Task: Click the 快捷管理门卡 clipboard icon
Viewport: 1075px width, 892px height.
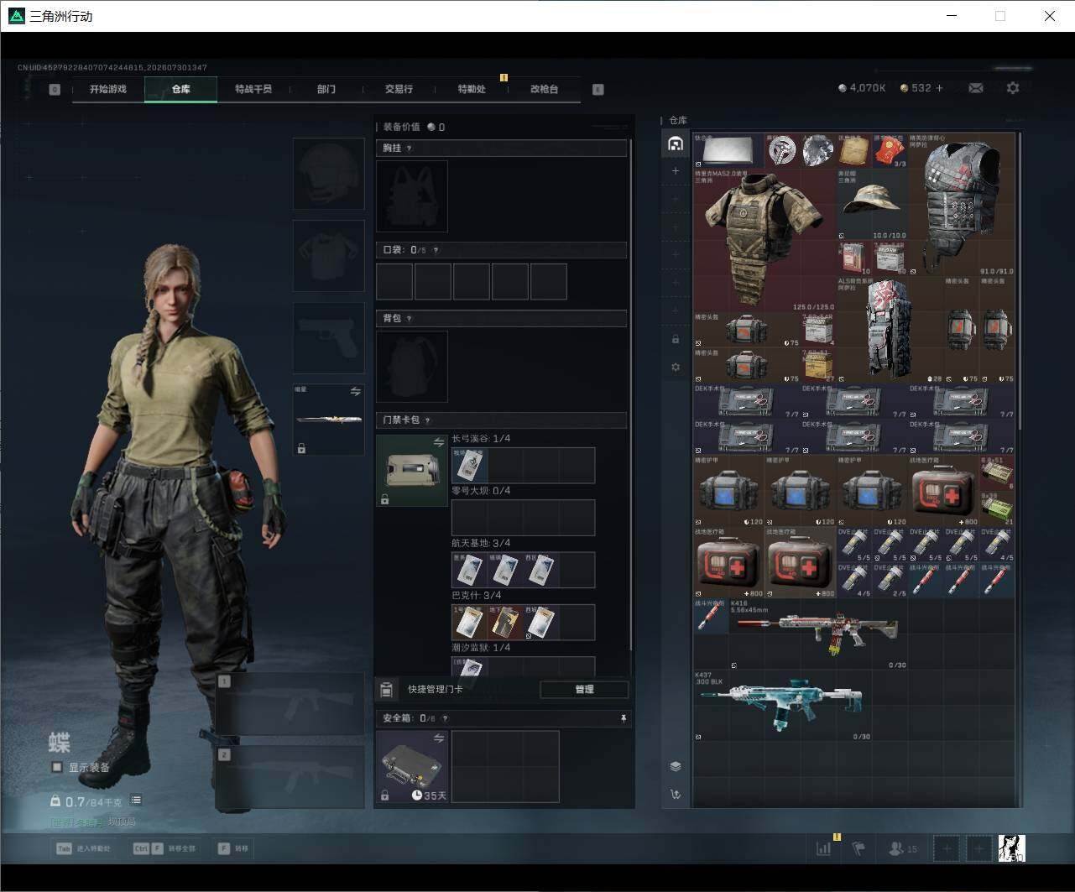Action: coord(386,690)
